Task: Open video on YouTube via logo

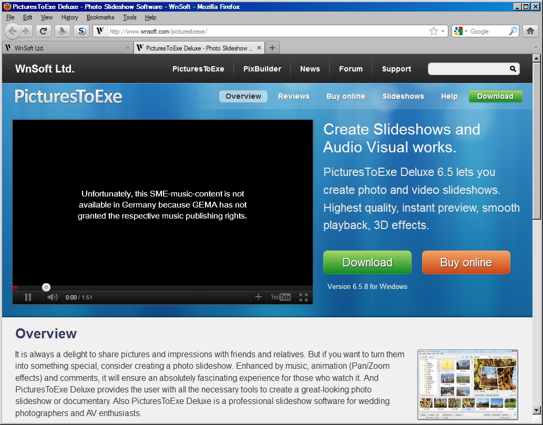Action: (x=281, y=297)
